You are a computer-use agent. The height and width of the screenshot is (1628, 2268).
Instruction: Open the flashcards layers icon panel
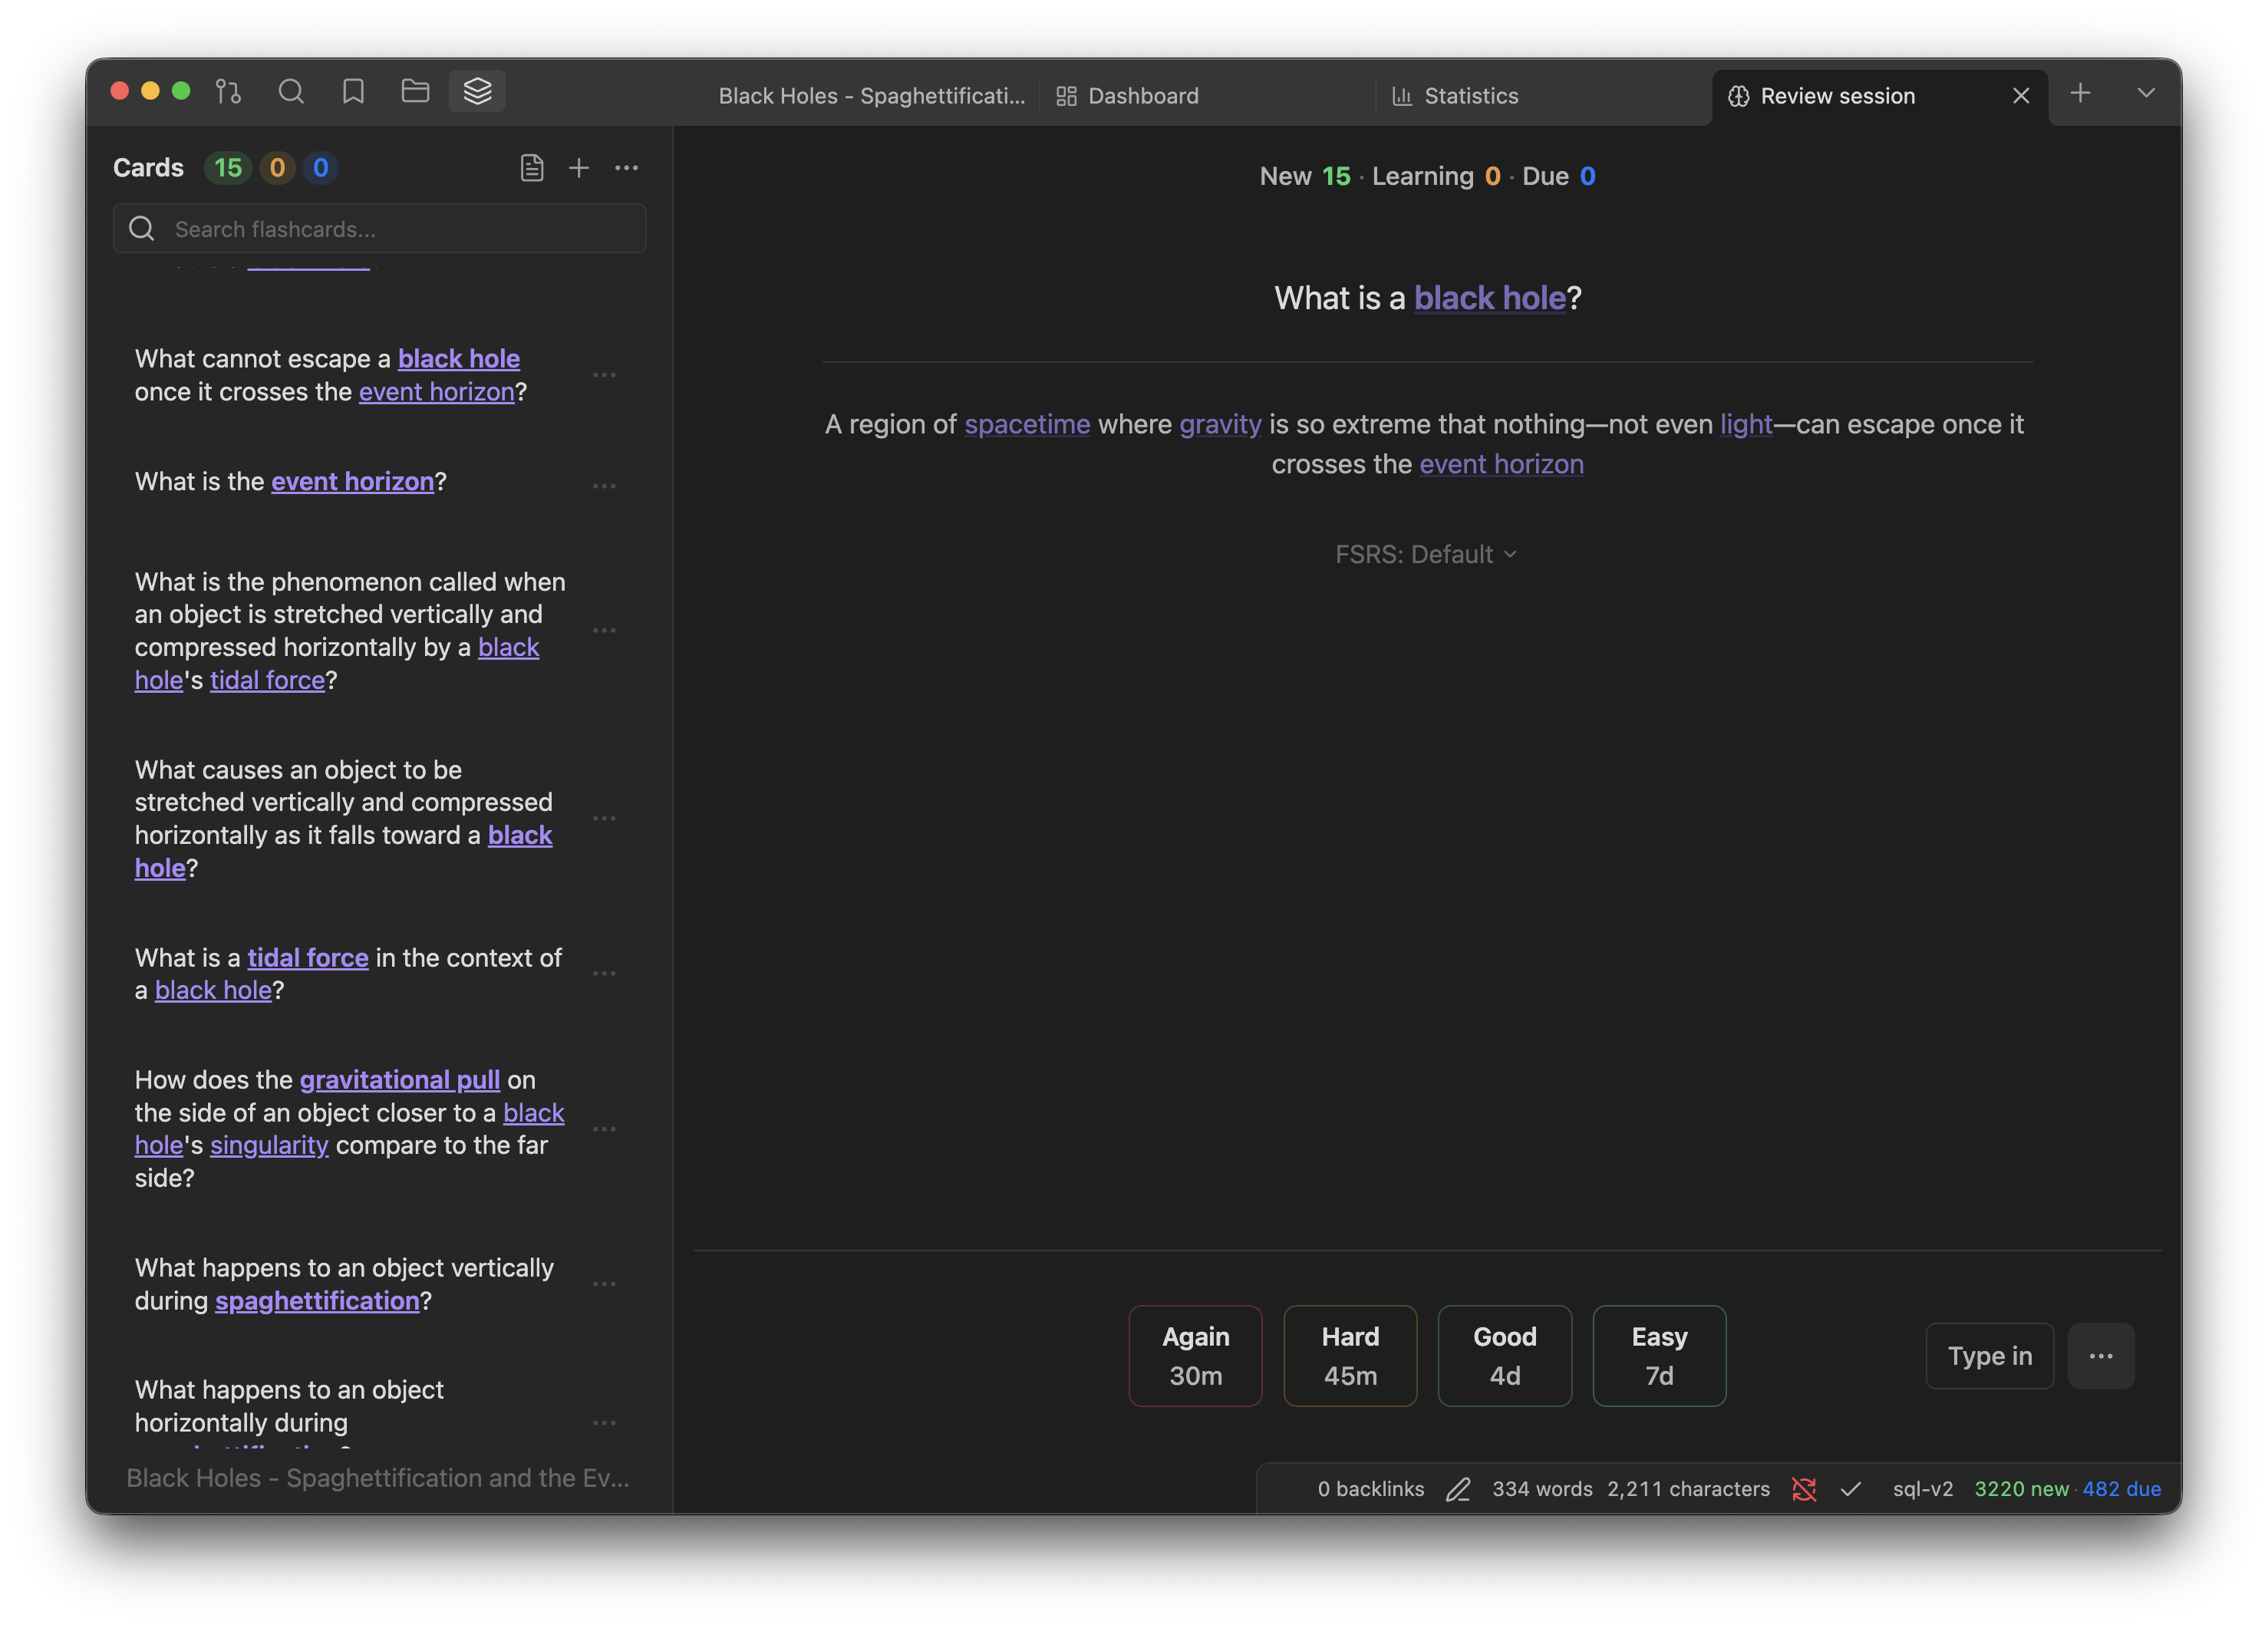477,92
